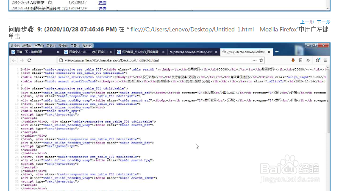The image size is (339, 191).
Task: Expand more tools double-chevron overflow
Action: (x=308, y=60)
